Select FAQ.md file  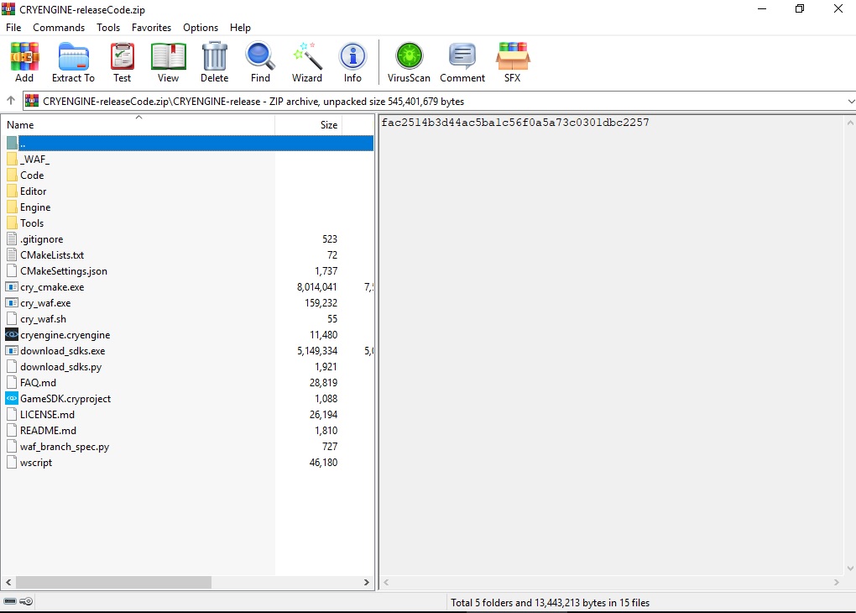coord(39,382)
